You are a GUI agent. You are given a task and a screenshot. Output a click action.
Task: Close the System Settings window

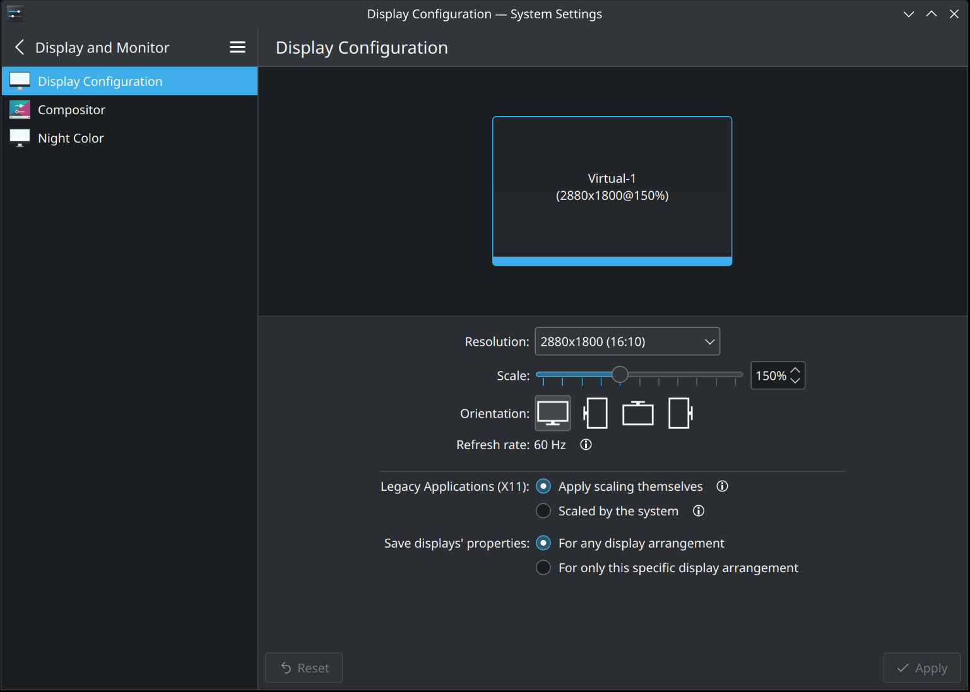[x=954, y=14]
